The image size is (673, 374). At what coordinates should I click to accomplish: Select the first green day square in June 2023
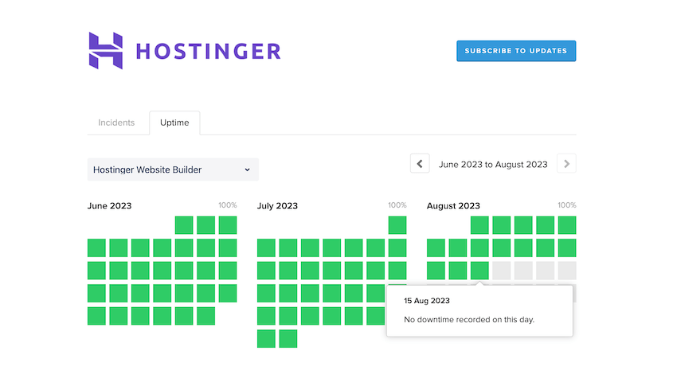(x=184, y=225)
